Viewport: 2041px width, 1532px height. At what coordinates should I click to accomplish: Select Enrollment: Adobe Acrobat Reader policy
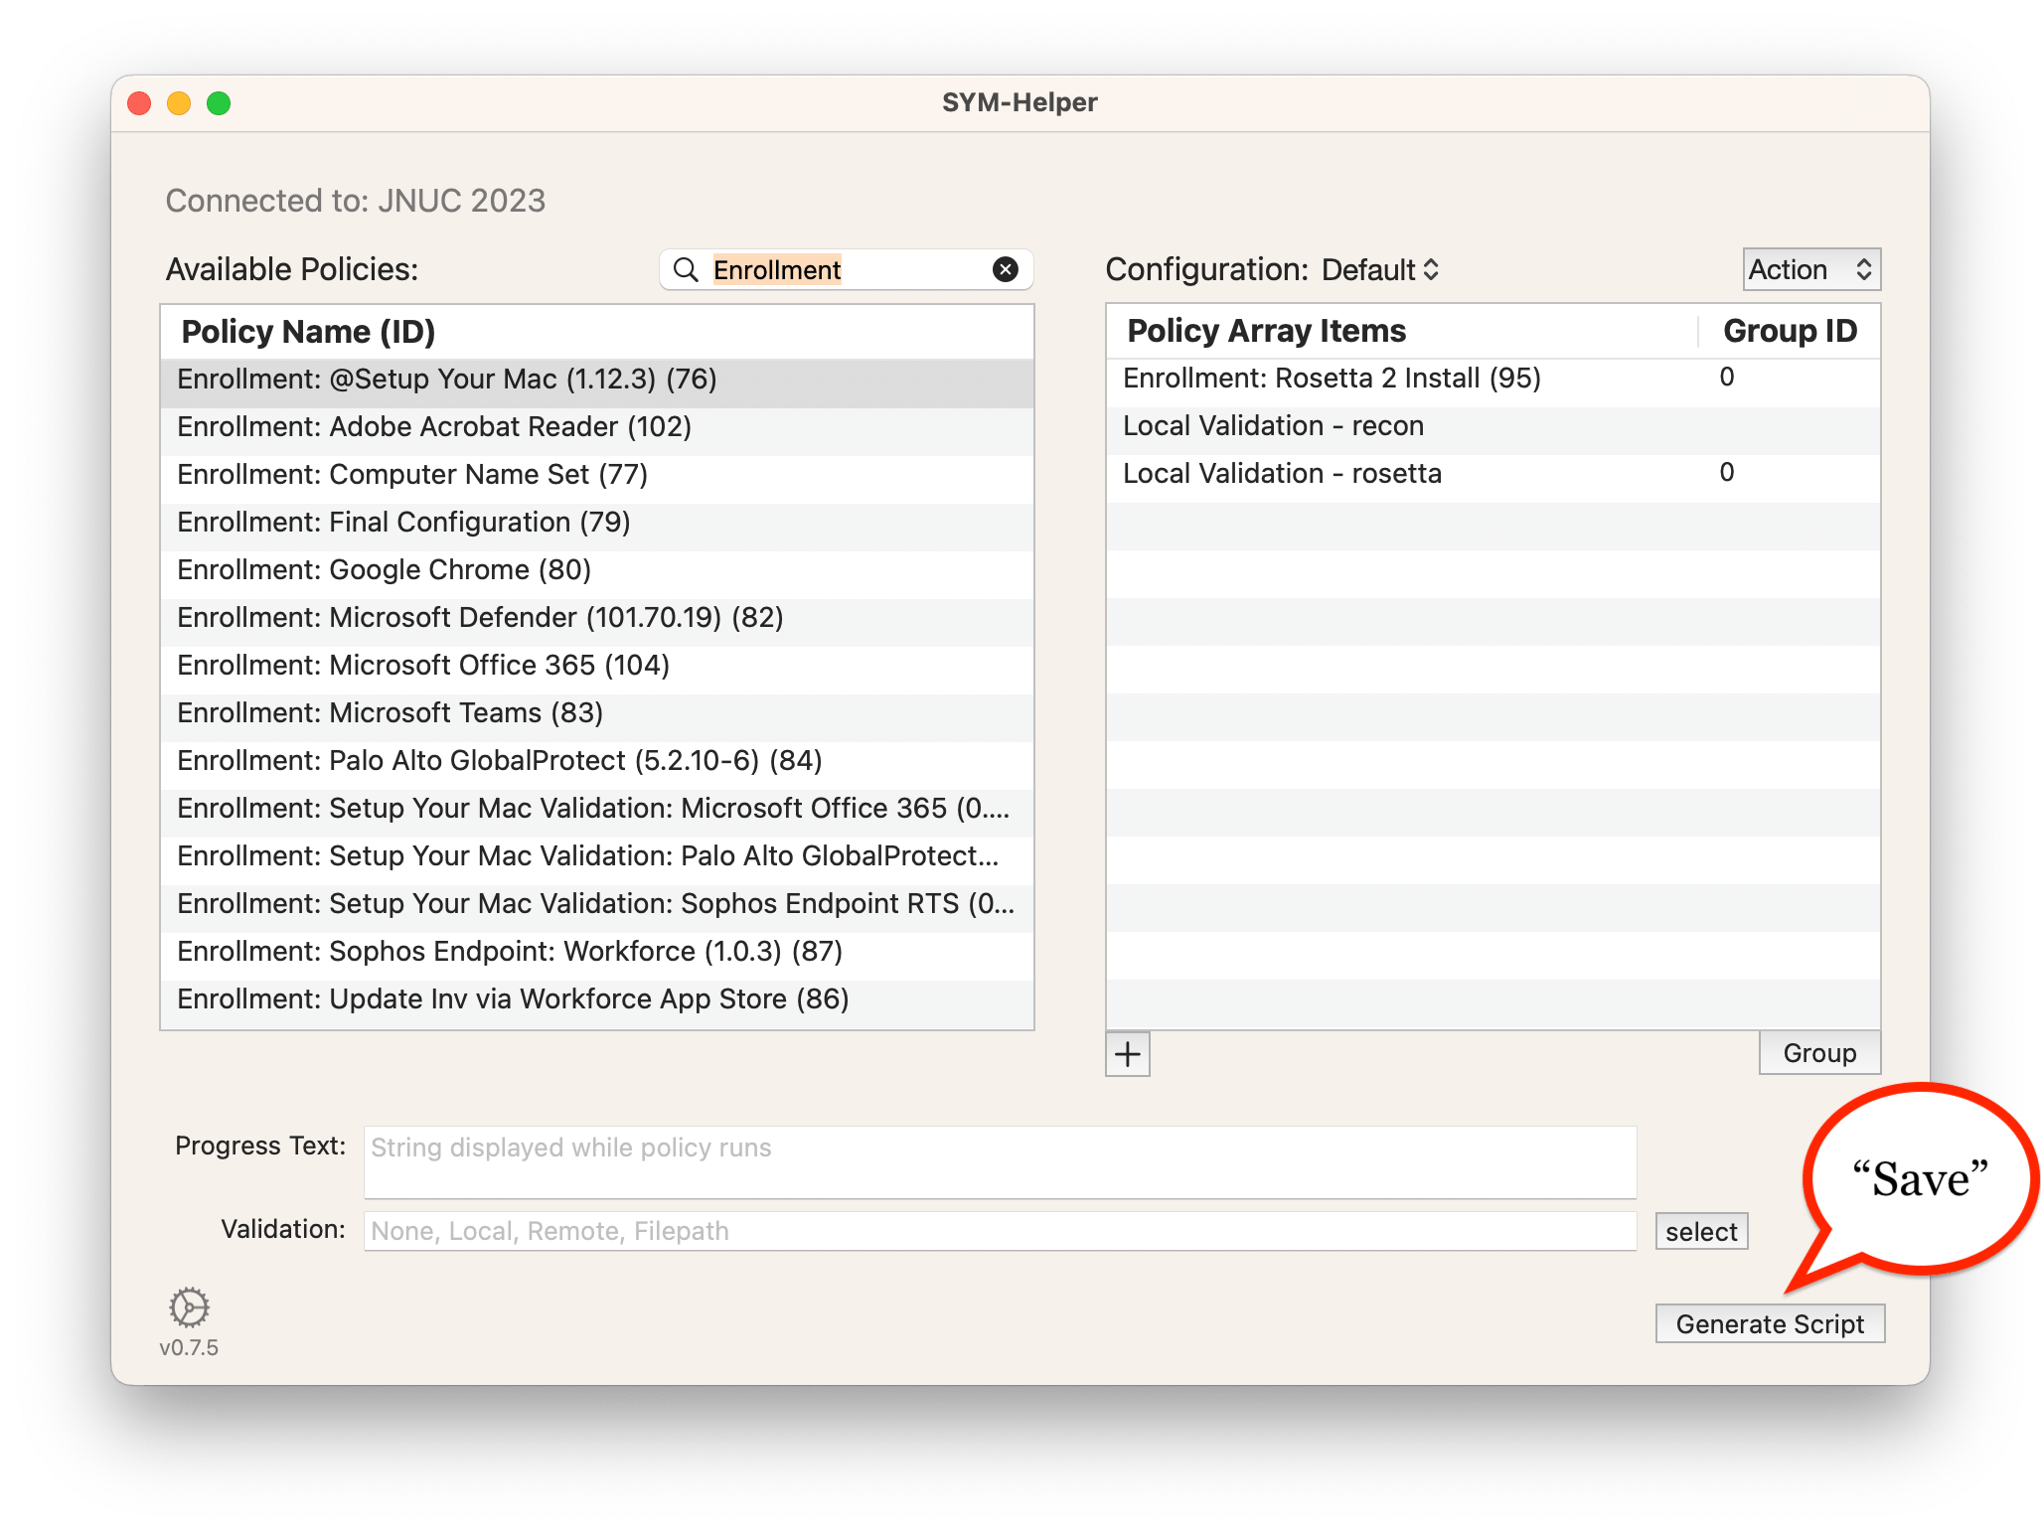coord(433,427)
